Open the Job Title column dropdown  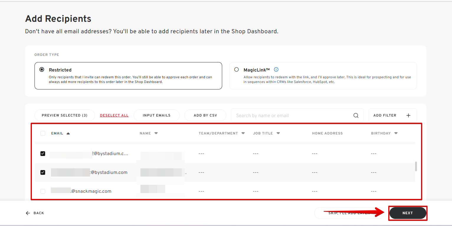[278, 133]
